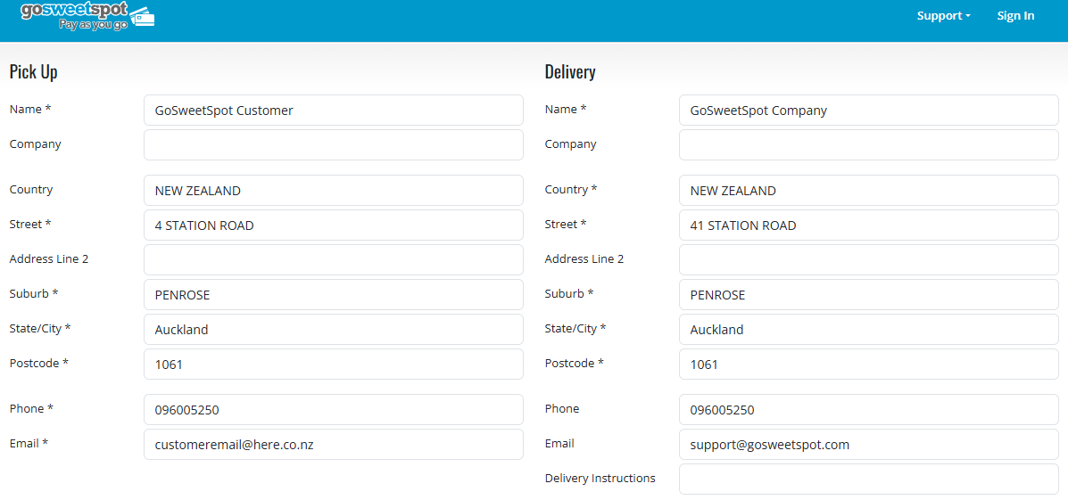Viewport: 1068px width, 500px height.
Task: Edit the Pick Up Suburb field
Action: pos(334,294)
